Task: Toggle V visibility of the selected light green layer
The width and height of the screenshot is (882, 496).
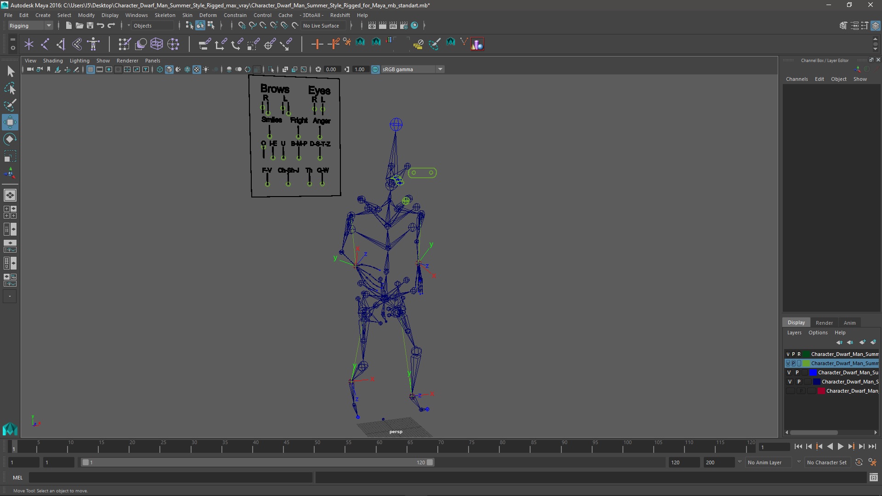Action: point(788,363)
